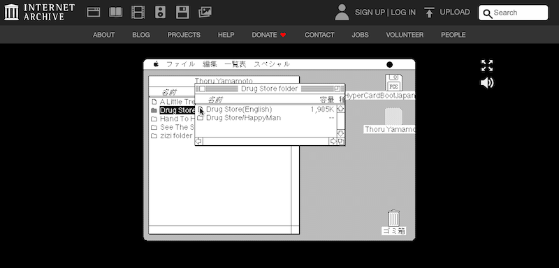Image resolution: width=559 pixels, height=268 pixels.
Task: Open the Video film-strip icon
Action: pos(138,12)
